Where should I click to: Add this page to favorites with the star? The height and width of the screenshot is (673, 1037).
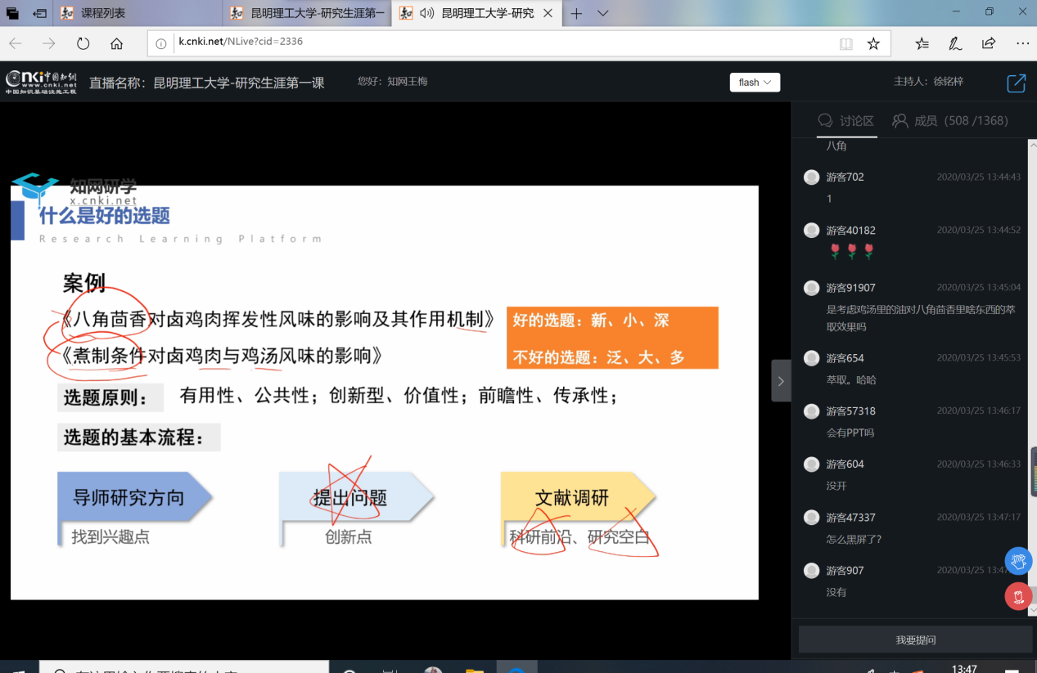click(873, 44)
